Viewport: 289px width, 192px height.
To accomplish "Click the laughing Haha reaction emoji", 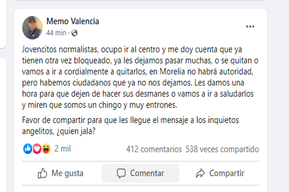I will [x=45, y=149].
